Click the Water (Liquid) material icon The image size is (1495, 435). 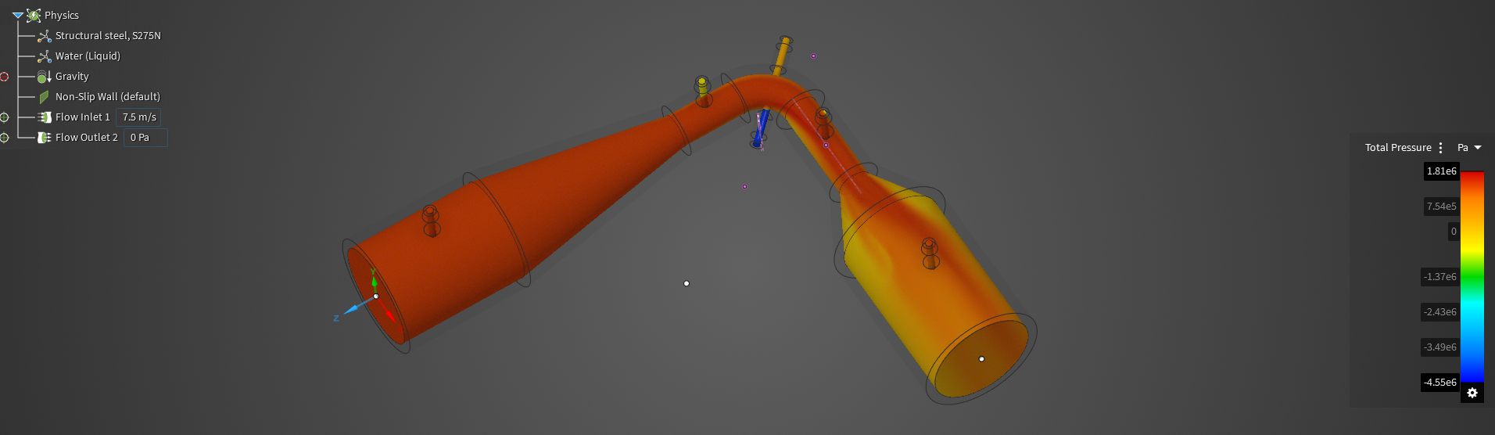[x=45, y=56]
